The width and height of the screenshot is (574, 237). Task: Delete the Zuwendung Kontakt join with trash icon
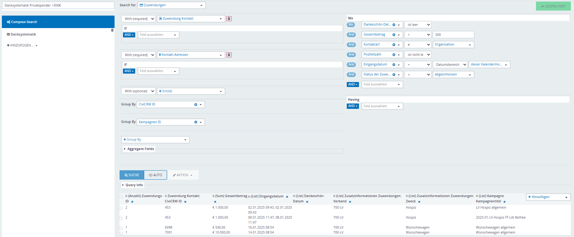coord(229,19)
